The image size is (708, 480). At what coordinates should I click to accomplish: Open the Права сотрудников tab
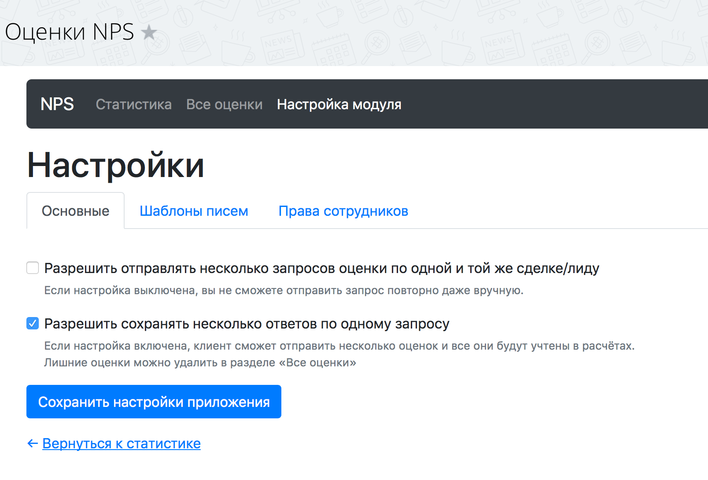click(343, 211)
